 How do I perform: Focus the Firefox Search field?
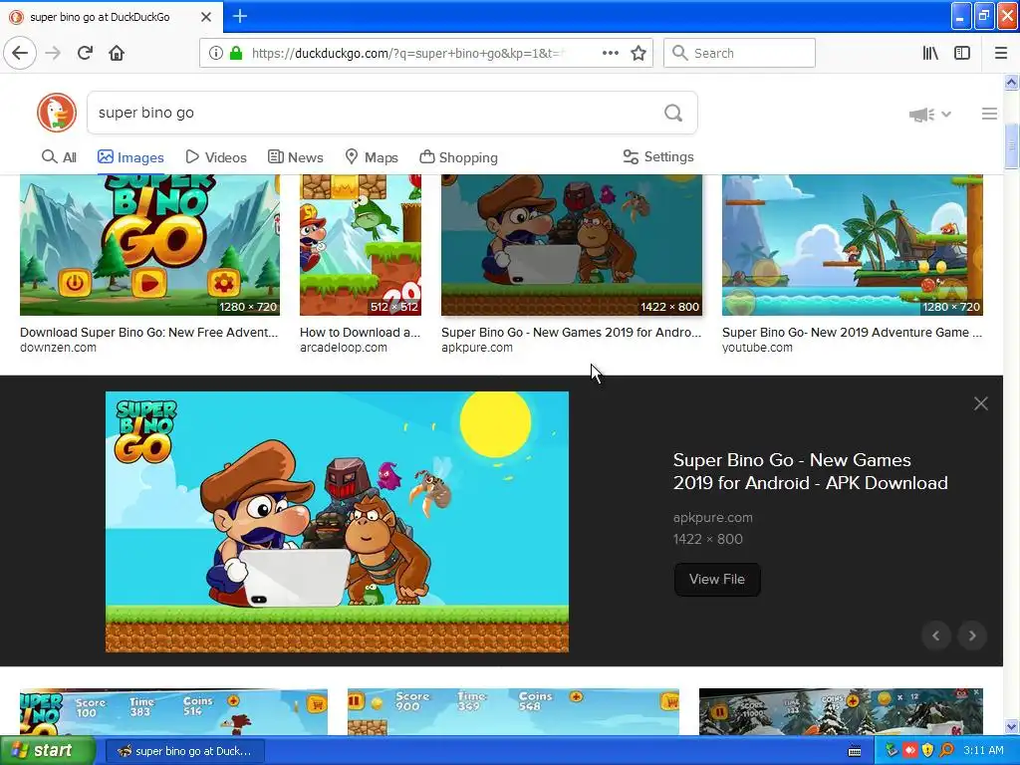(x=739, y=53)
